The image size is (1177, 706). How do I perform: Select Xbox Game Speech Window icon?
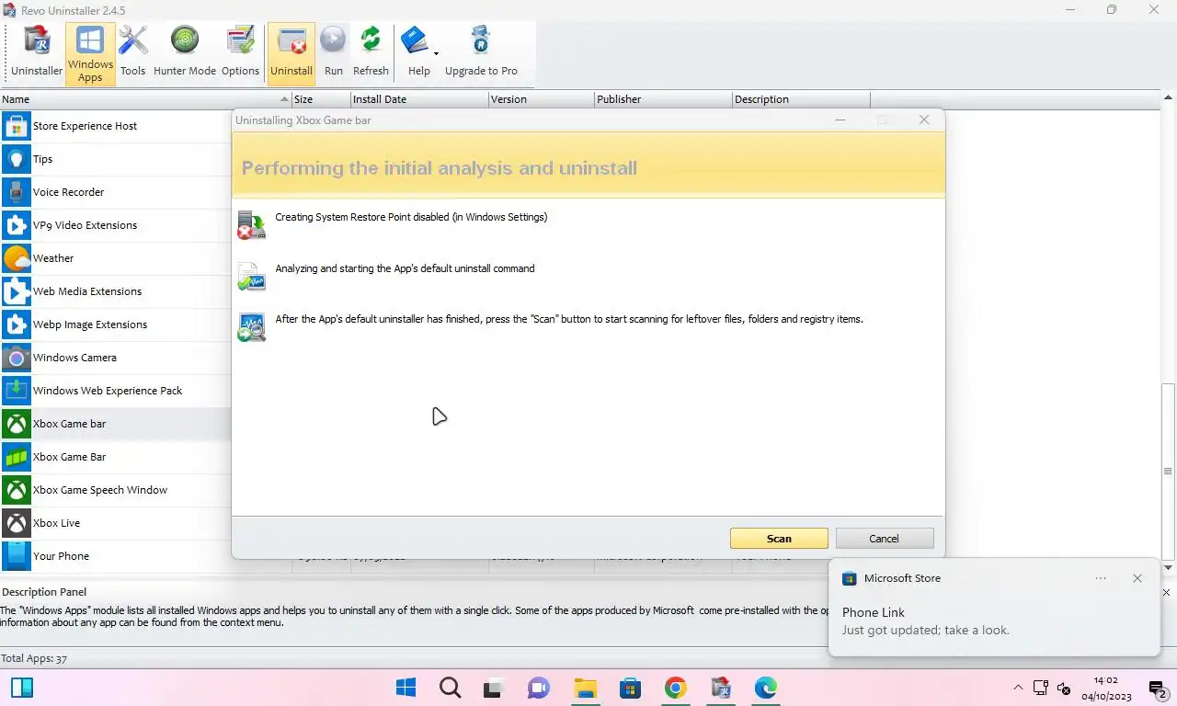[16, 490]
